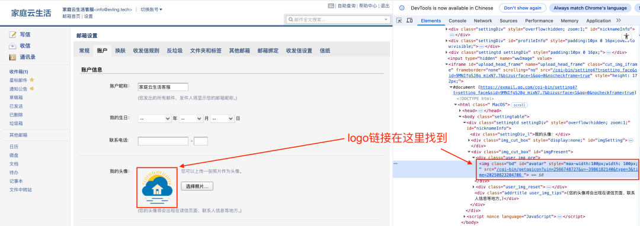
Task: Click the DevTools notification info icon
Action: [402, 8]
